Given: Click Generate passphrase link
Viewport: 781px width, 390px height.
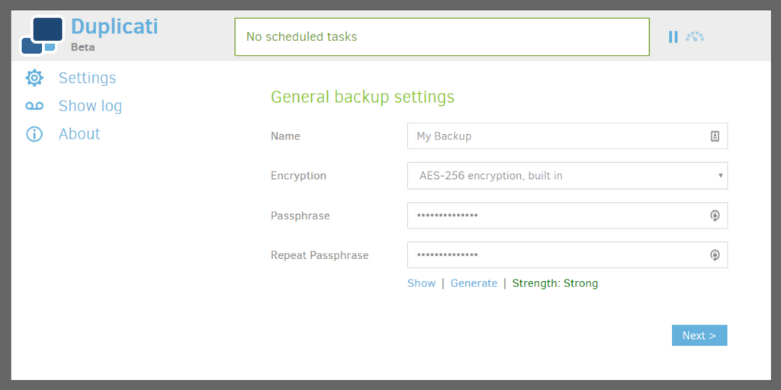Looking at the screenshot, I should (474, 283).
